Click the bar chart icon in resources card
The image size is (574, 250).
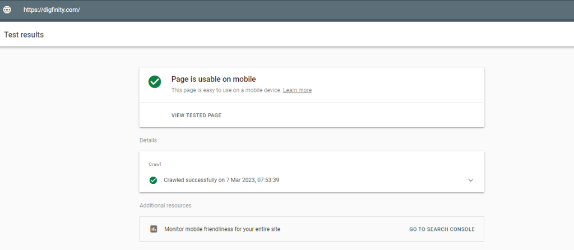[x=154, y=229]
